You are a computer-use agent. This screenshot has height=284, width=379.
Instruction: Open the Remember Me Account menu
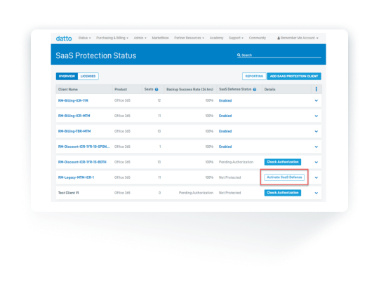tap(299, 38)
